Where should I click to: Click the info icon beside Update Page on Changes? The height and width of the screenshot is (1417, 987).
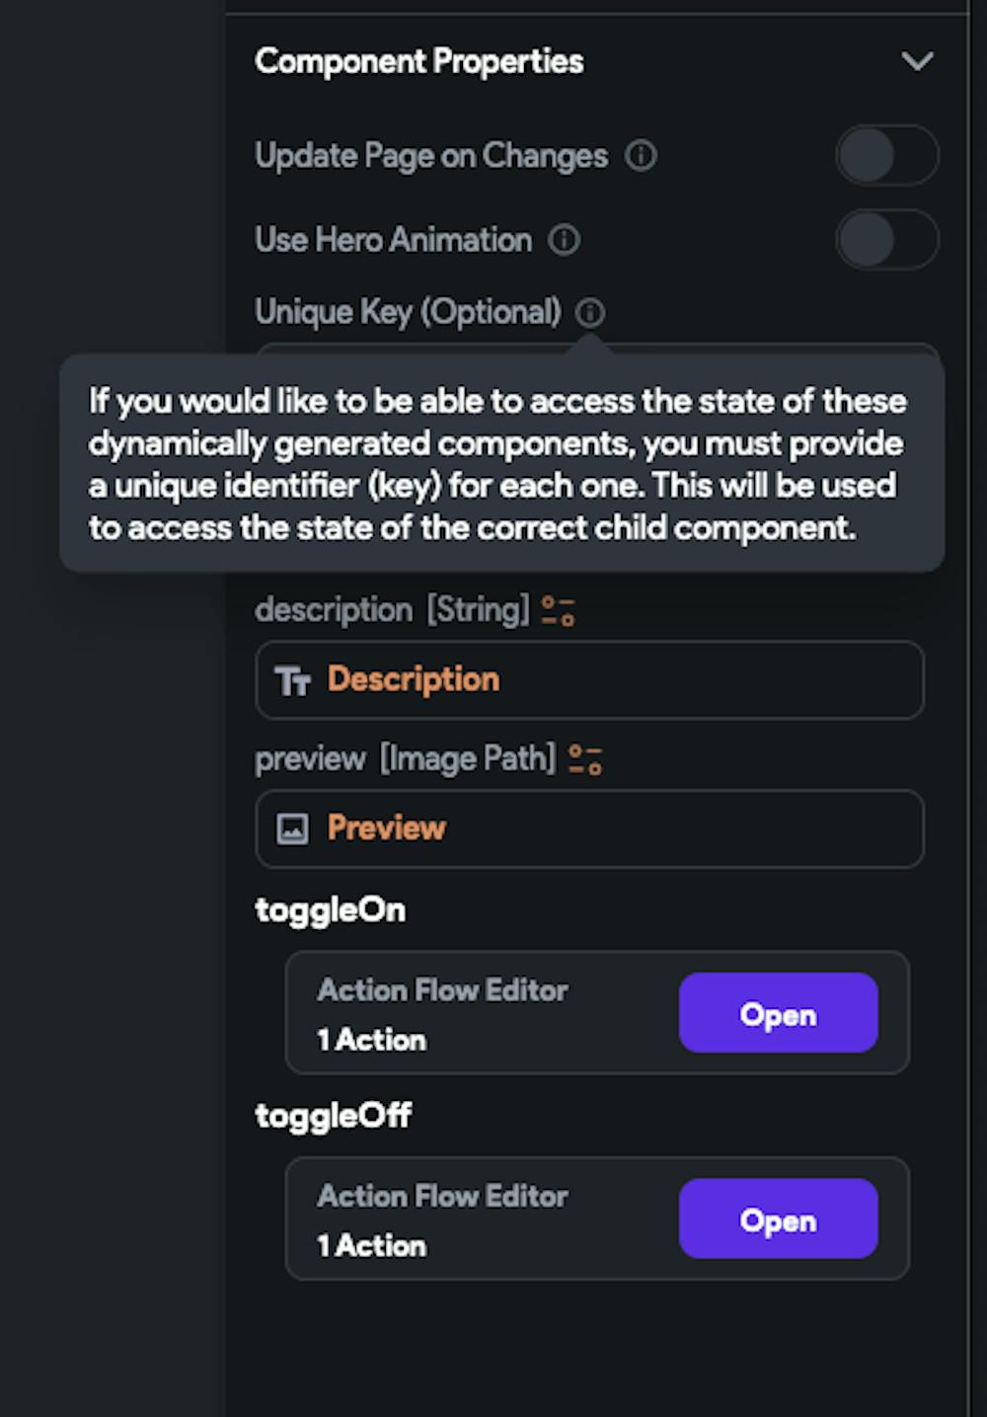643,155
